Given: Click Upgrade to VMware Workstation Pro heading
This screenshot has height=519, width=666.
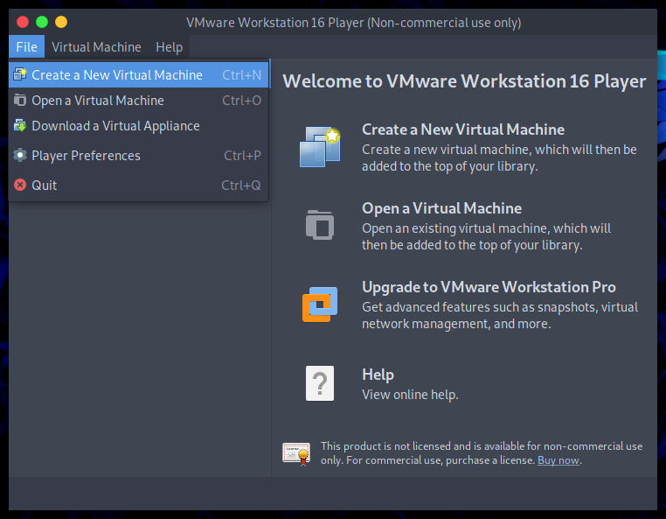Looking at the screenshot, I should click(x=489, y=287).
